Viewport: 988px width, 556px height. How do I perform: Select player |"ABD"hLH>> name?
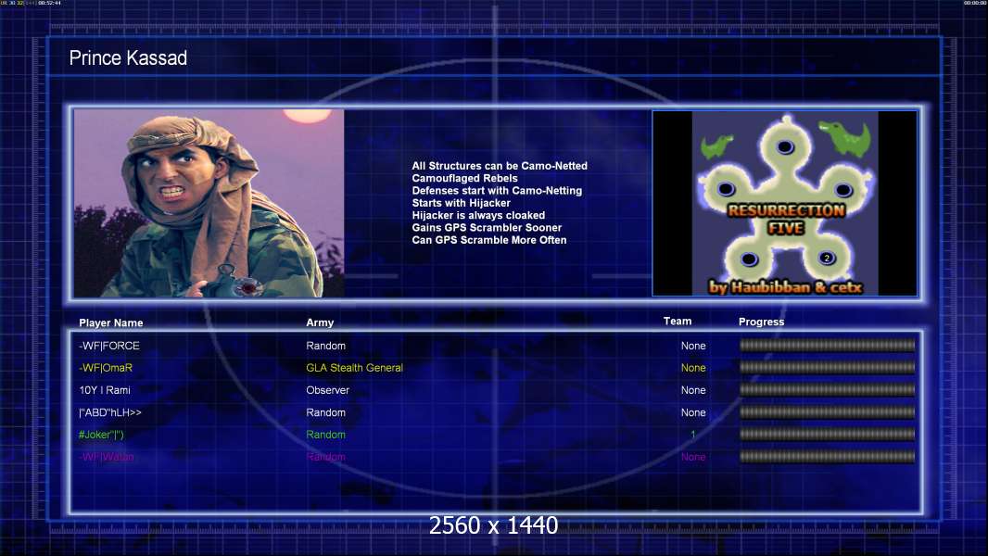coord(110,412)
